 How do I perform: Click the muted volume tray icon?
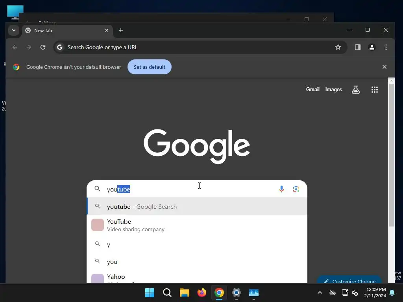(355, 293)
